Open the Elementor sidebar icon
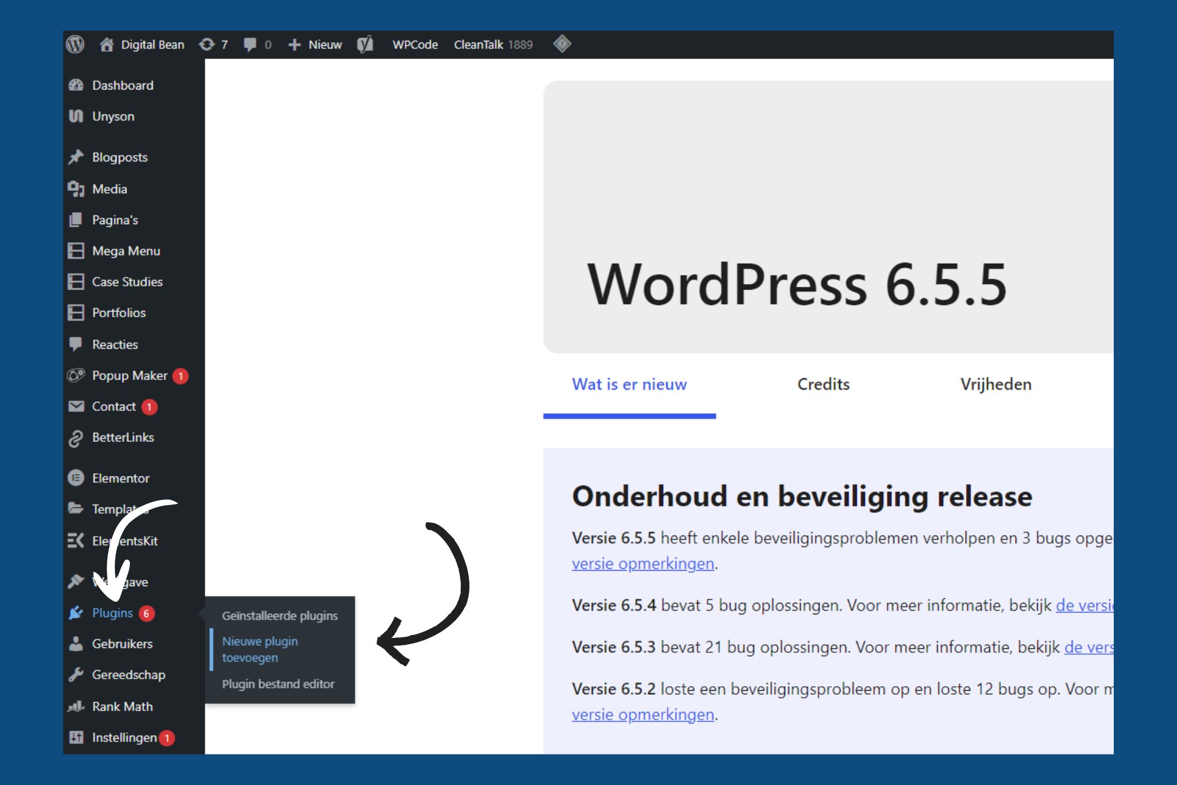Screen dimensions: 1177x785 click(76, 478)
